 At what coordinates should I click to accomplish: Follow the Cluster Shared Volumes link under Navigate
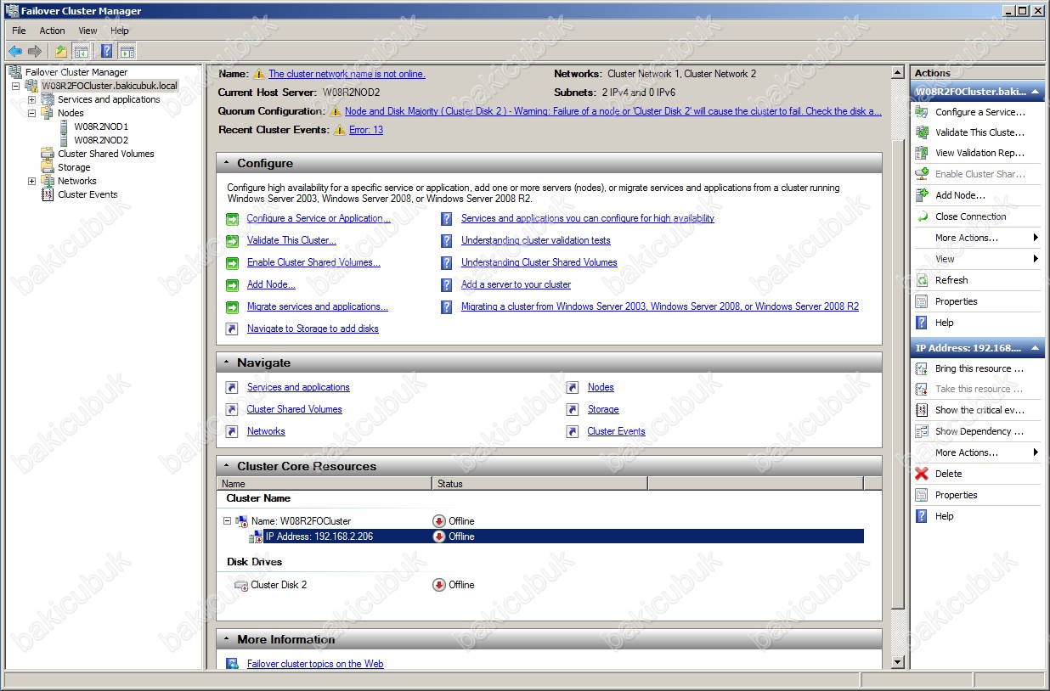tap(295, 409)
